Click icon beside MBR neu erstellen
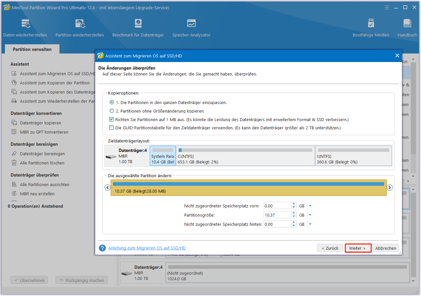Viewport: 421px width, 296px height. click(14, 194)
